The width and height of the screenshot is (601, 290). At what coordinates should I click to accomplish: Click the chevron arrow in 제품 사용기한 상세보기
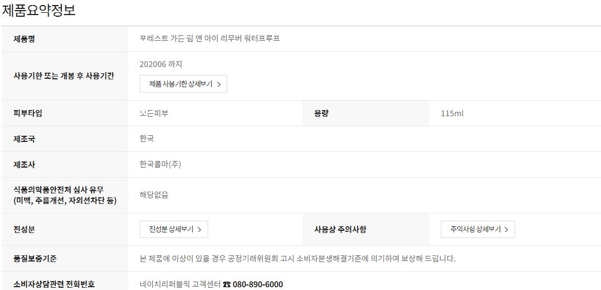click(219, 84)
